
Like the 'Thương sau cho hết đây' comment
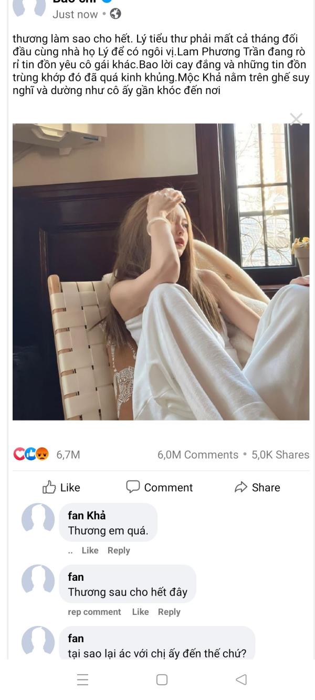click(140, 612)
